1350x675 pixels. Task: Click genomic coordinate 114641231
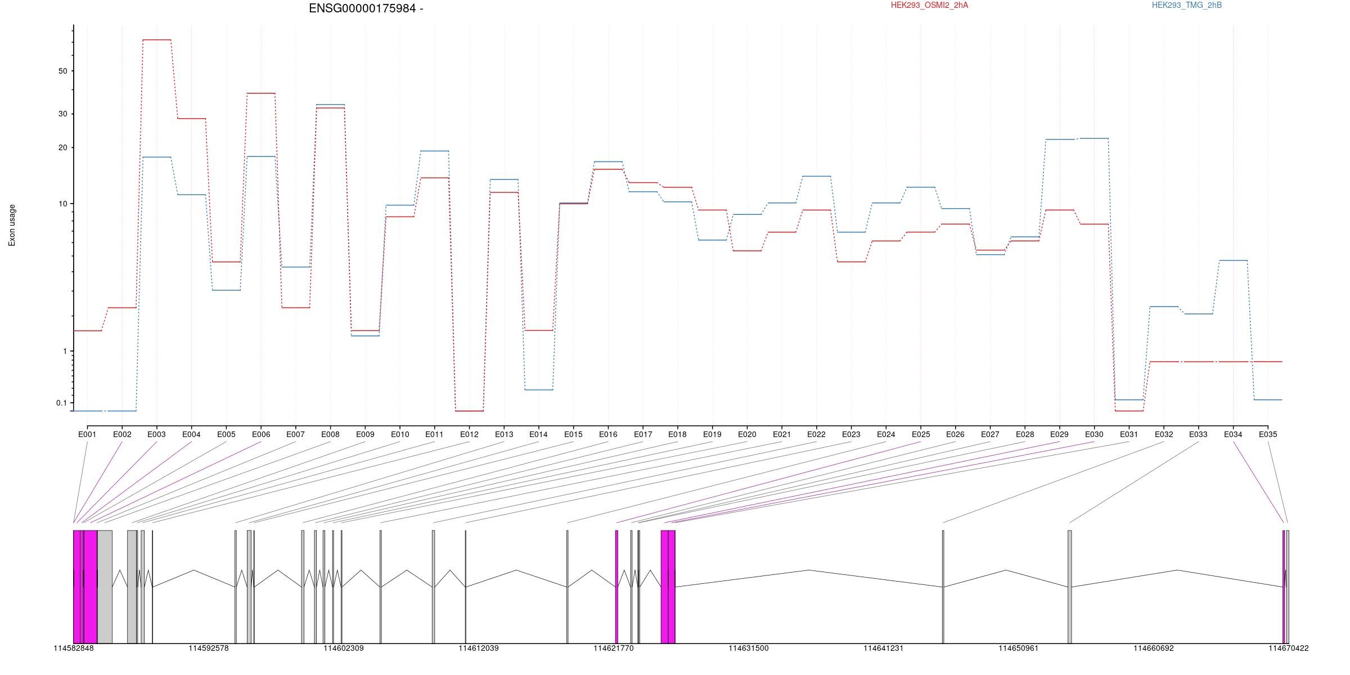click(884, 648)
